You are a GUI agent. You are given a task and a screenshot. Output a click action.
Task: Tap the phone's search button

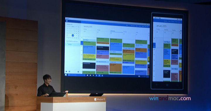[178, 85]
